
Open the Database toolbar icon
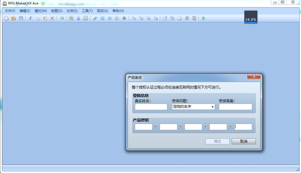(165, 18)
